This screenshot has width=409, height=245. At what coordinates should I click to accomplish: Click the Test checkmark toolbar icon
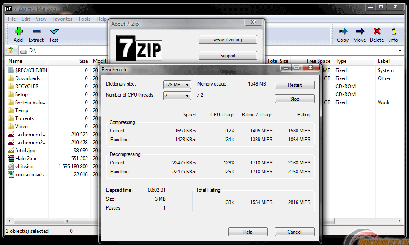(54, 32)
